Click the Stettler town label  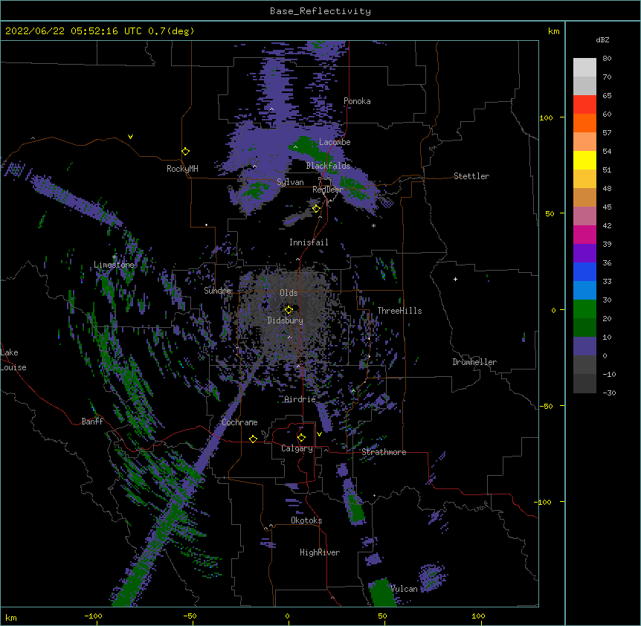[x=471, y=176]
